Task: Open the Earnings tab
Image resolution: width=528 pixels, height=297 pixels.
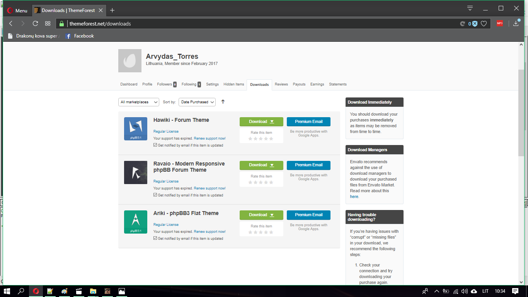Action: (x=317, y=84)
